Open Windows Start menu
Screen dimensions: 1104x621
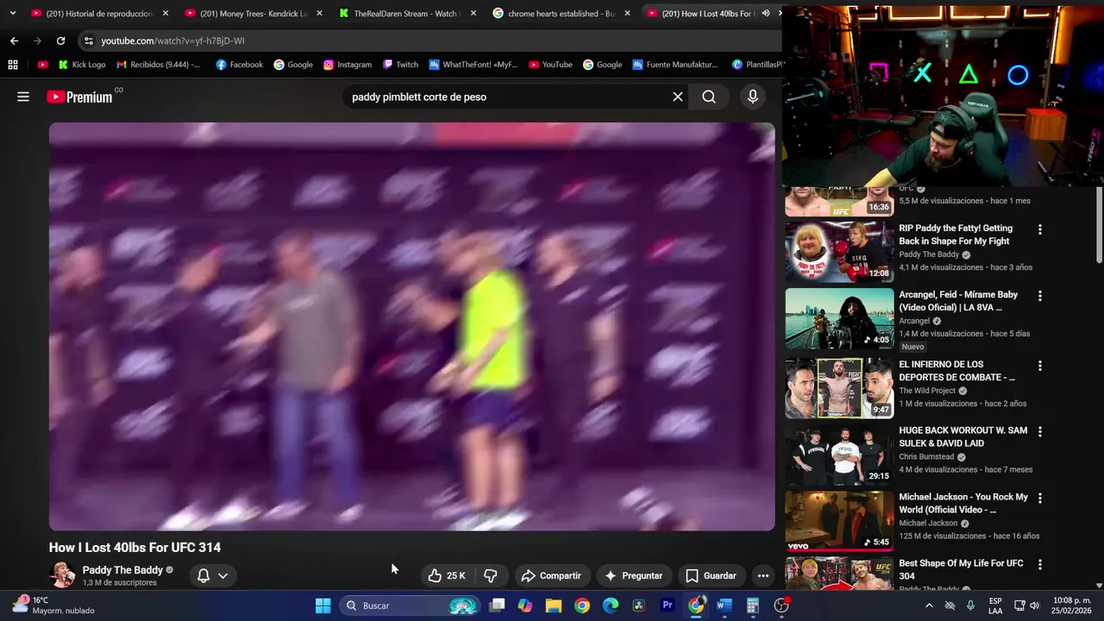click(x=323, y=605)
